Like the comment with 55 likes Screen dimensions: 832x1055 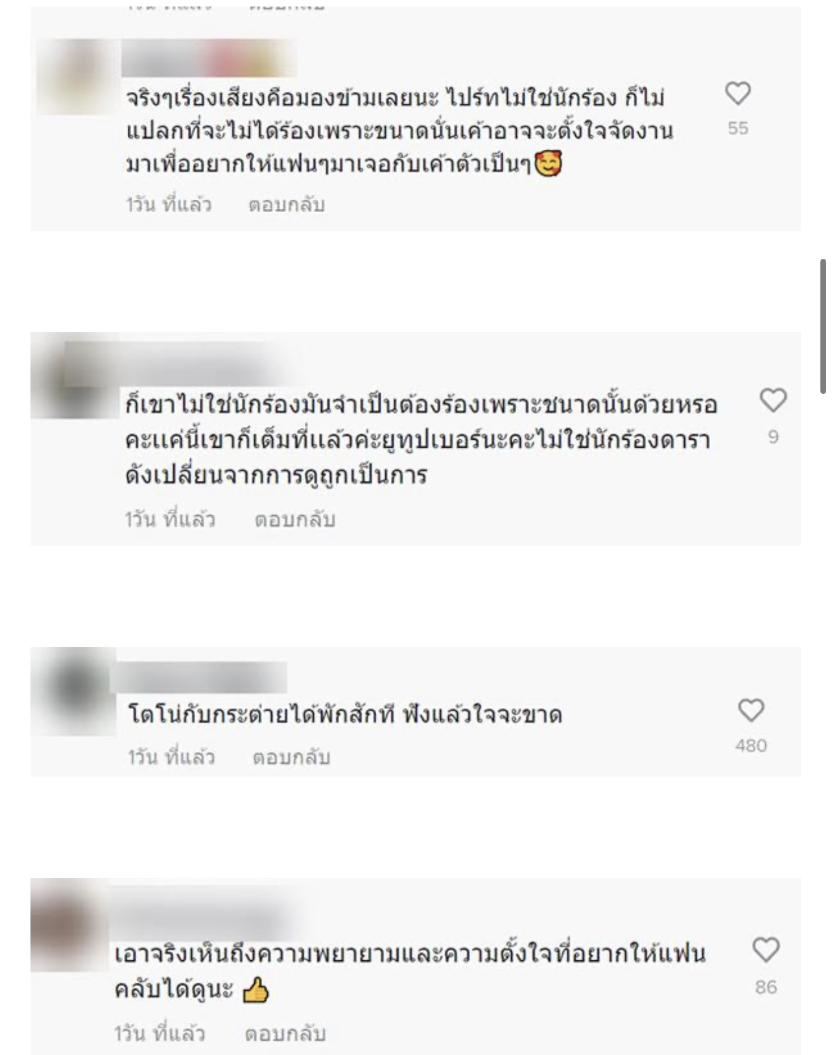(x=738, y=94)
